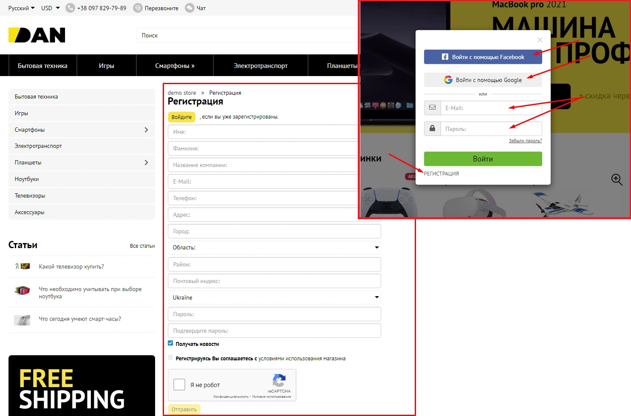The width and height of the screenshot is (631, 416).
Task: Click the phone icon in top bar
Action: coord(70,8)
